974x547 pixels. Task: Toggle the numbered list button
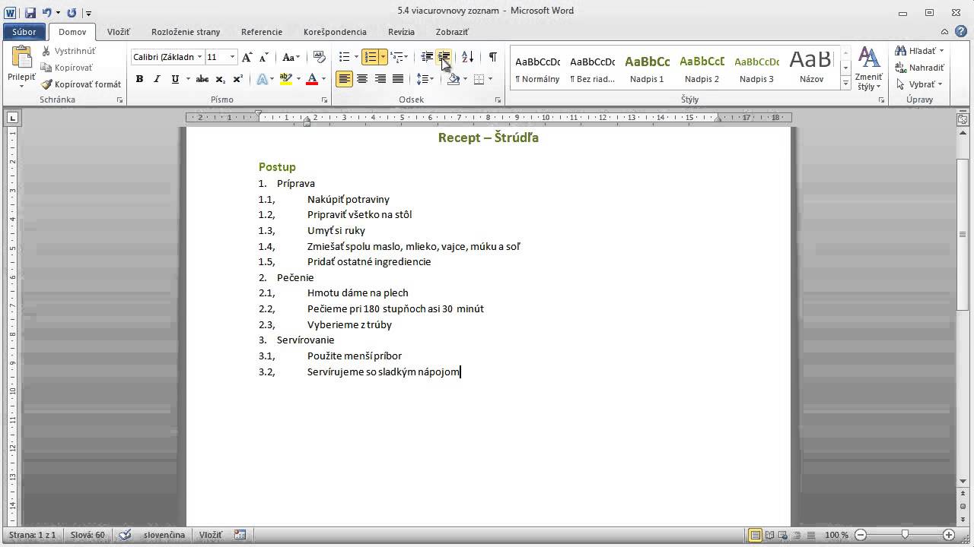[370, 57]
